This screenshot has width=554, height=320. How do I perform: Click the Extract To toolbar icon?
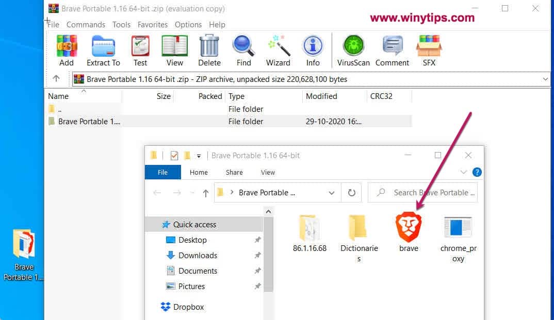103,50
